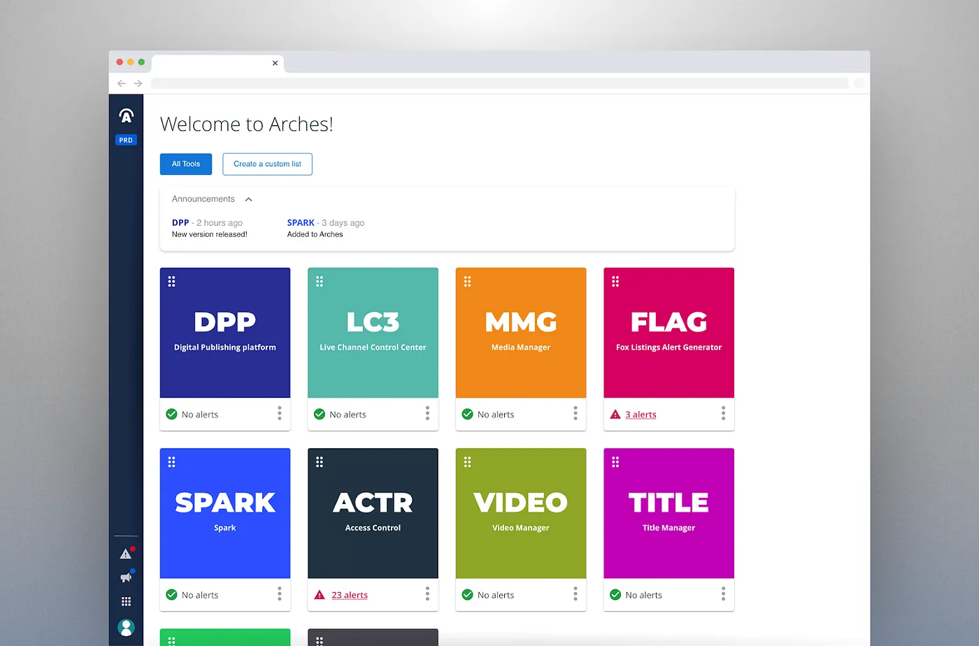Click 'No alerts' text on VIDEO card

tap(496, 595)
